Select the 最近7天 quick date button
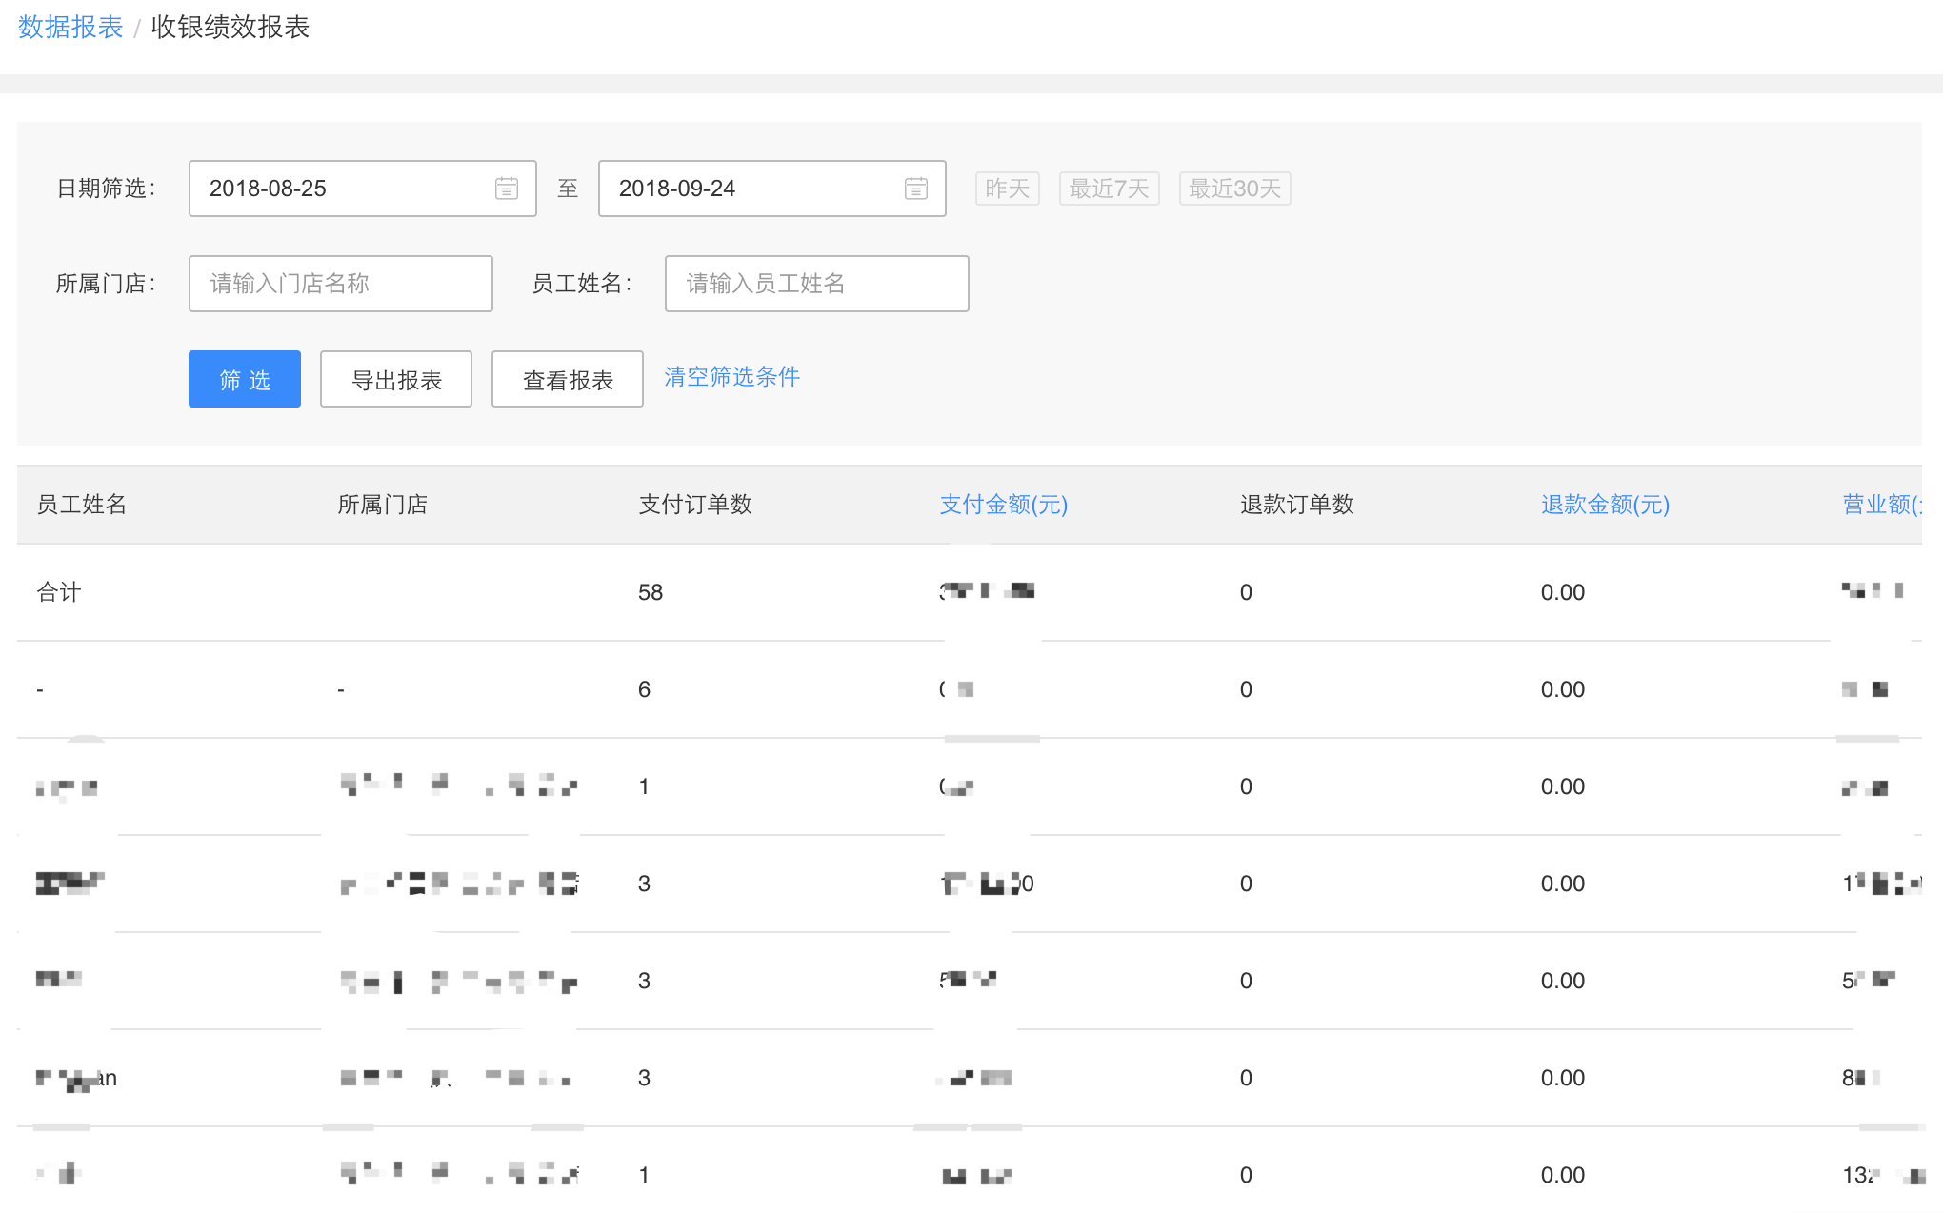This screenshot has height=1213, width=1943. point(1110,189)
